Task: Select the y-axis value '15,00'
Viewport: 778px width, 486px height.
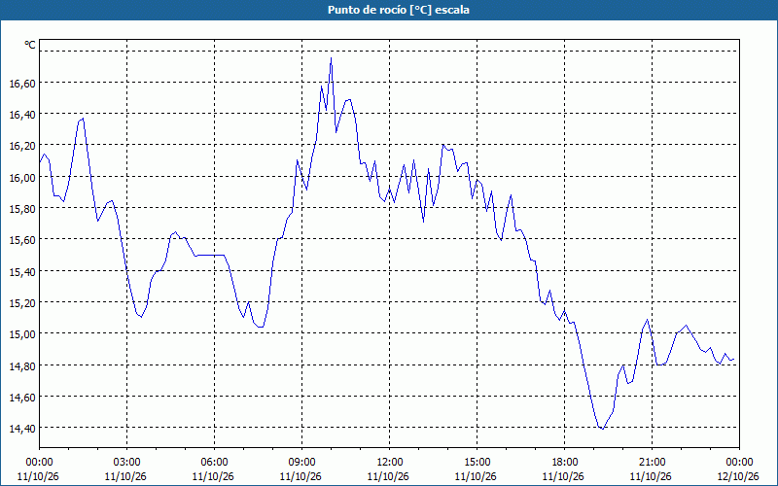Action: pos(22,334)
